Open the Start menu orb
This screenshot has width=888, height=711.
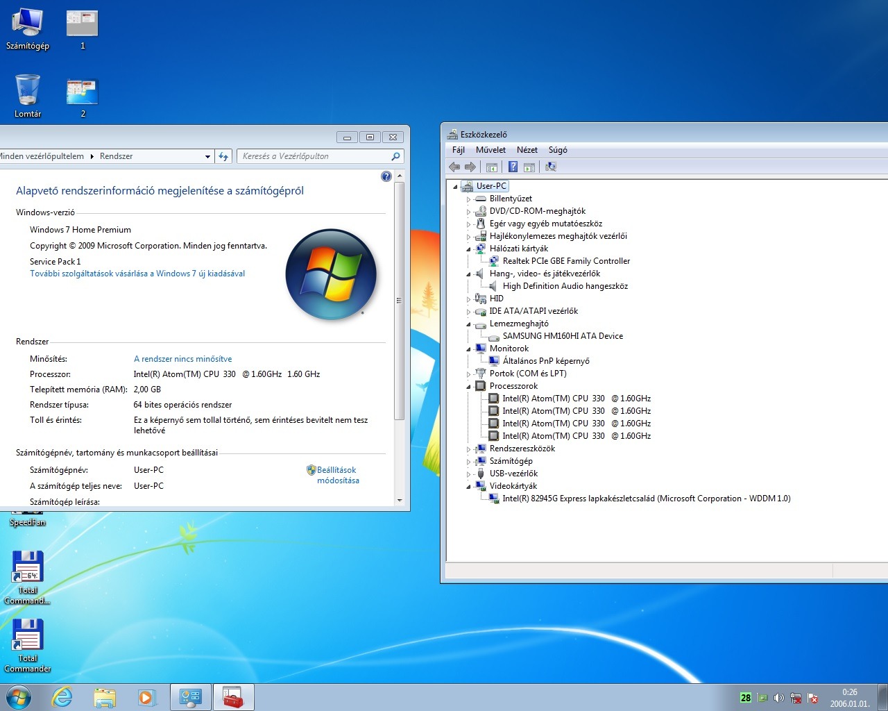click(x=19, y=697)
